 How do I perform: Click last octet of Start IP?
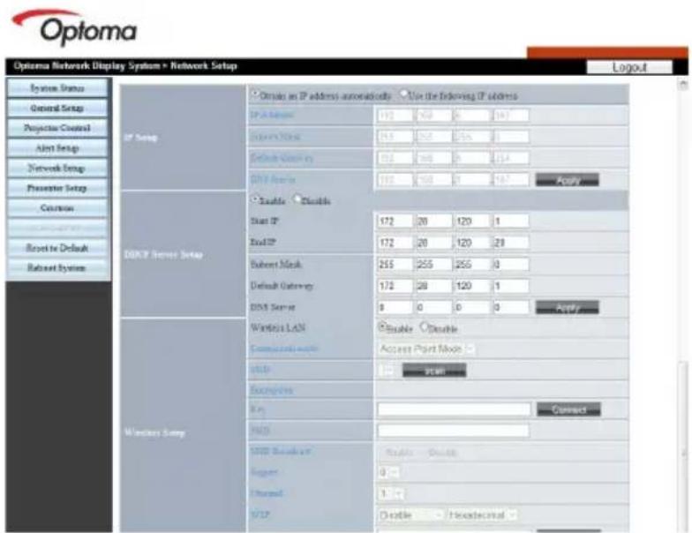[511, 221]
